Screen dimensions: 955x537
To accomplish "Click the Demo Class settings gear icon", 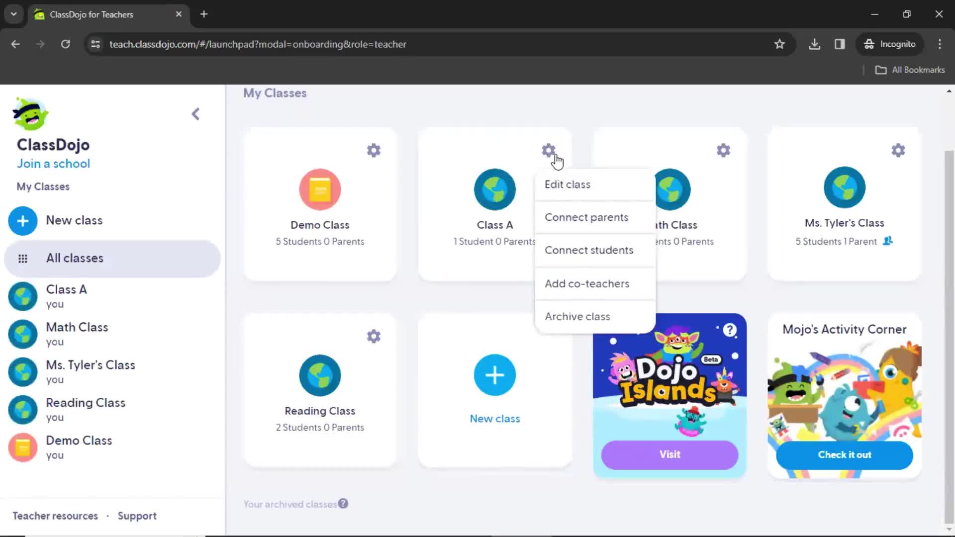I will coord(373,150).
